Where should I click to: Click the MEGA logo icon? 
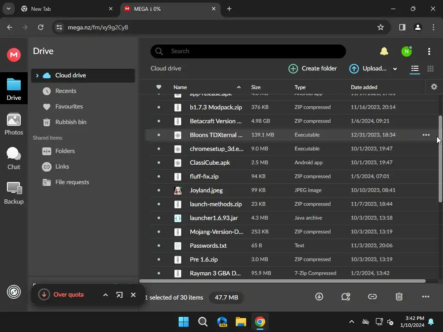(x=13, y=54)
